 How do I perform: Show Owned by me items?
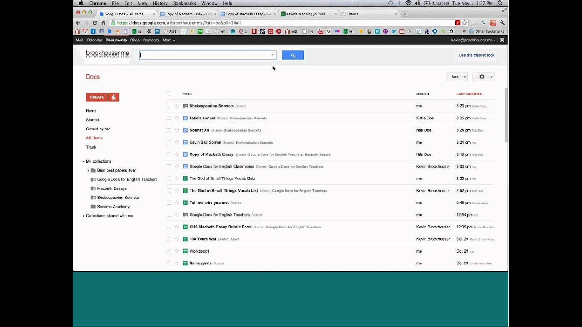(98, 129)
